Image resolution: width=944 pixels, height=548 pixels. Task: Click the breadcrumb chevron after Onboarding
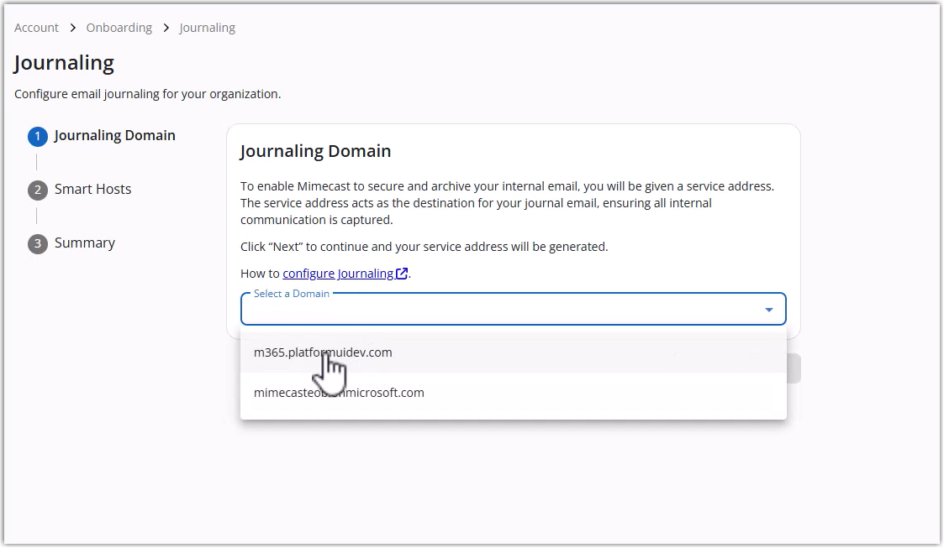click(166, 28)
